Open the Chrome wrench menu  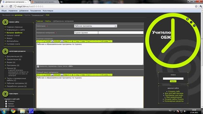[x=201, y=6]
